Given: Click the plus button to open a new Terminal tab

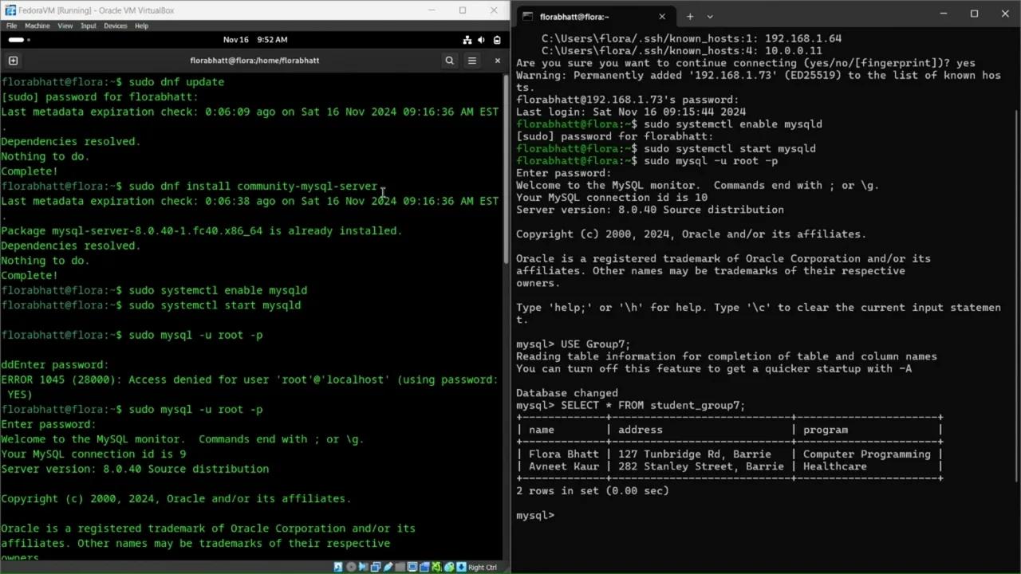Looking at the screenshot, I should (689, 16).
